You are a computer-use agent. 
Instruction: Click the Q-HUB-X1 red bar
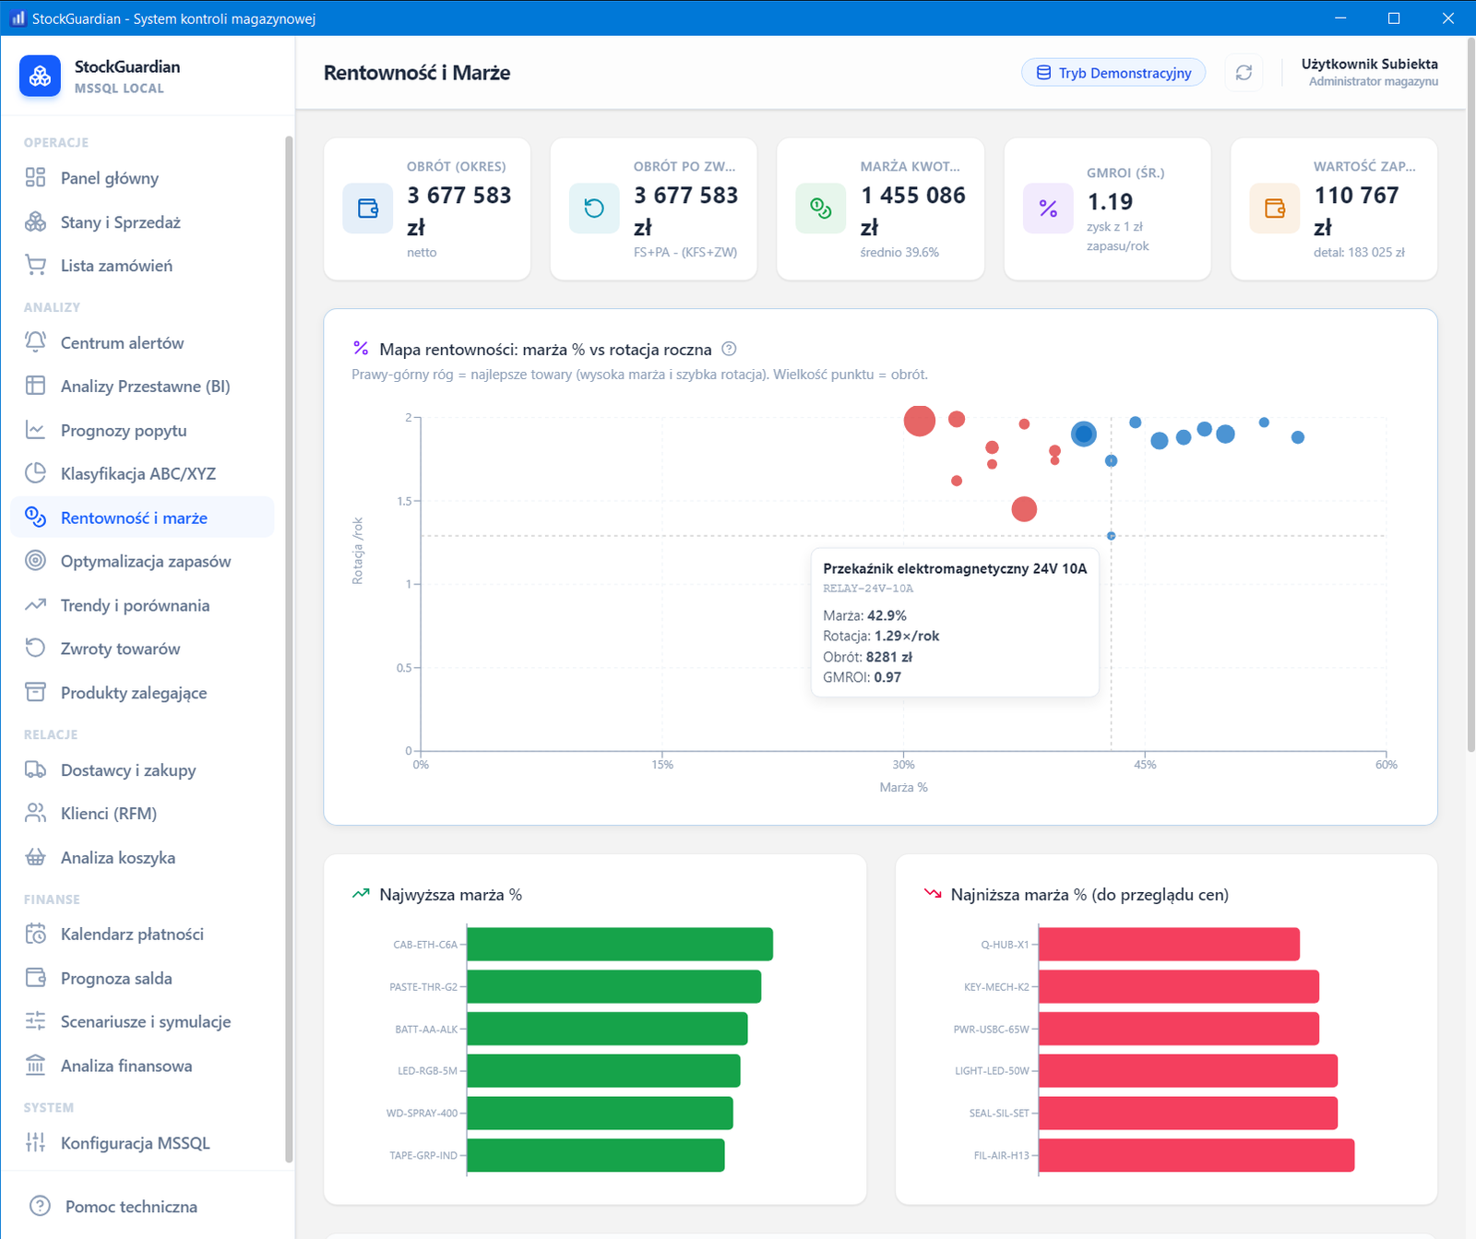[1170, 945]
